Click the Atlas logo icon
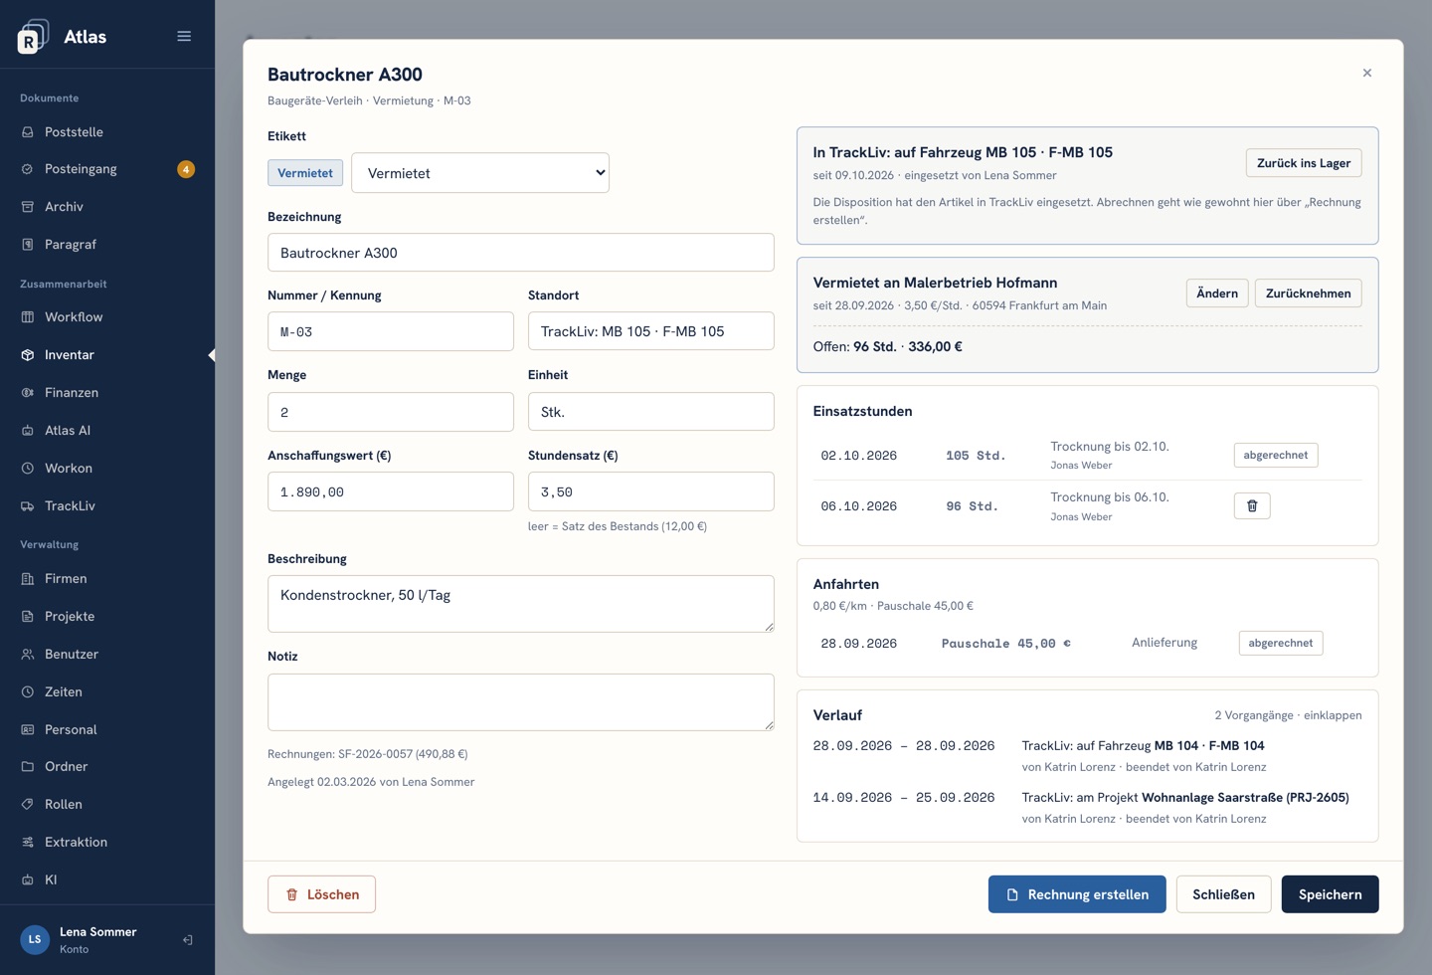This screenshot has height=975, width=1432. [33, 37]
